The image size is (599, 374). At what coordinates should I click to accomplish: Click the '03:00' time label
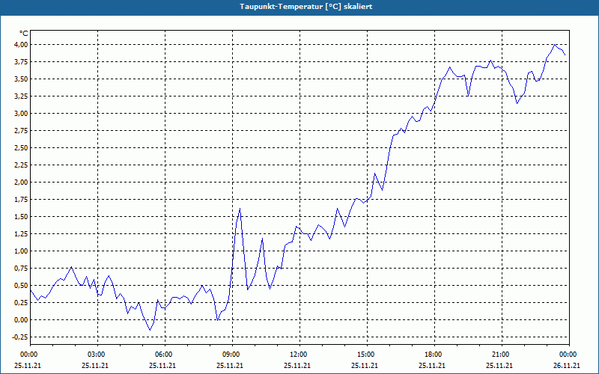coord(97,355)
